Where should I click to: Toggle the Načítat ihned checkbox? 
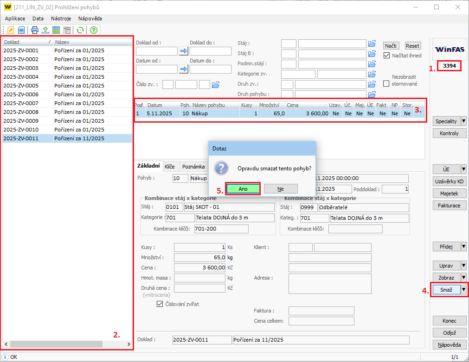pos(387,56)
